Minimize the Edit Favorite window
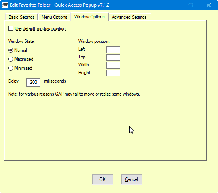This screenshot has height=193, width=218. (x=173, y=5)
